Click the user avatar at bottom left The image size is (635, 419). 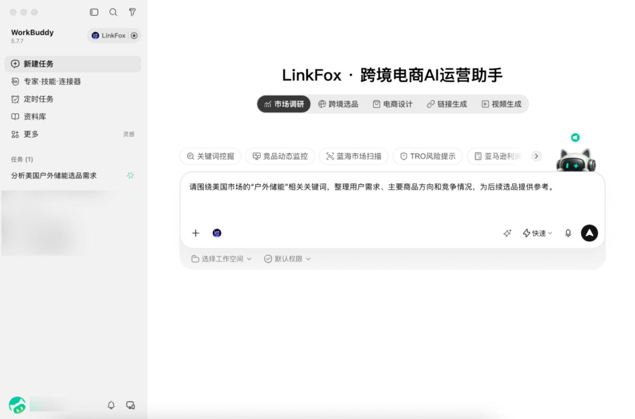(17, 405)
